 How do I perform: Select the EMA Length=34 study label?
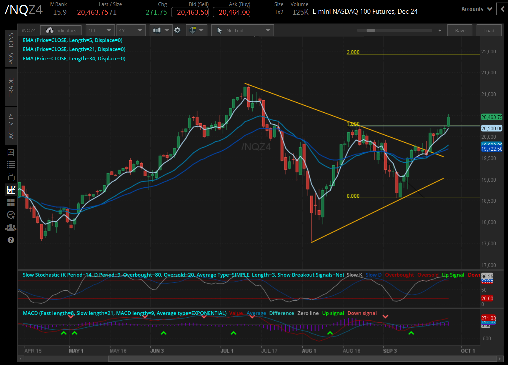pyautogui.click(x=74, y=59)
